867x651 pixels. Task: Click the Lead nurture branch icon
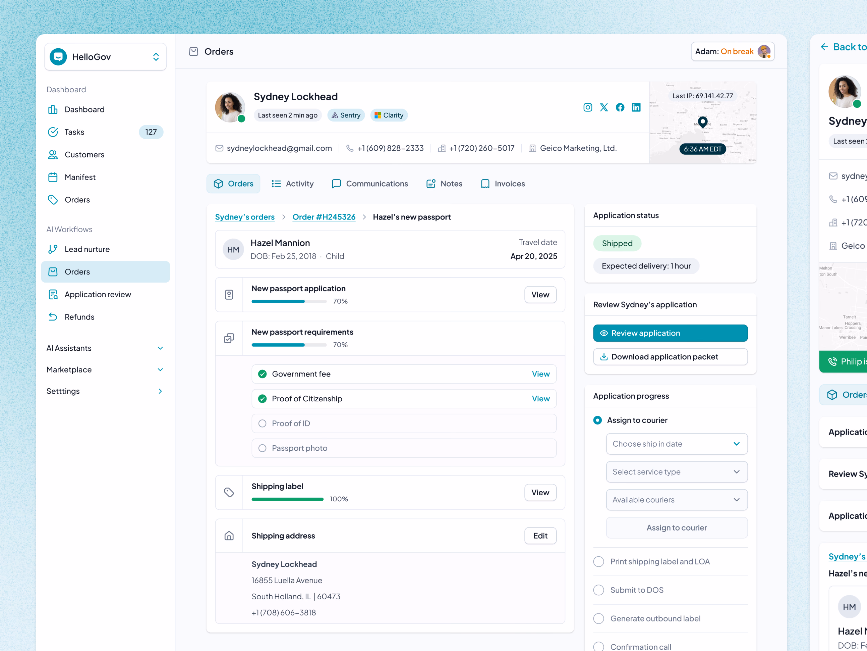[53, 249]
